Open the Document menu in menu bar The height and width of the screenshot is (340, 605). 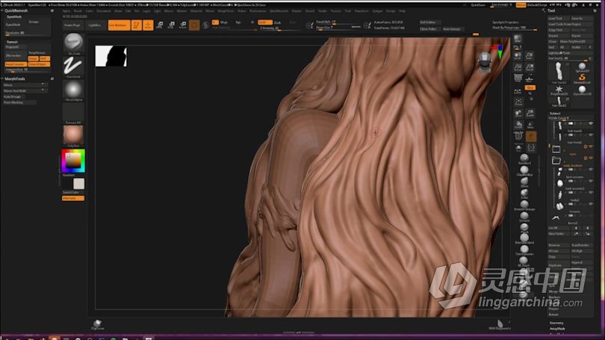pos(103,11)
